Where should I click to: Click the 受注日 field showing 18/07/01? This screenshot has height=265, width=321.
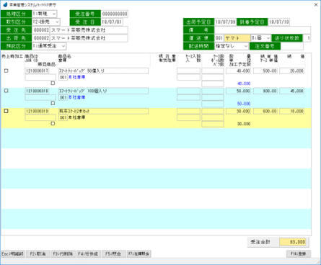112,22
